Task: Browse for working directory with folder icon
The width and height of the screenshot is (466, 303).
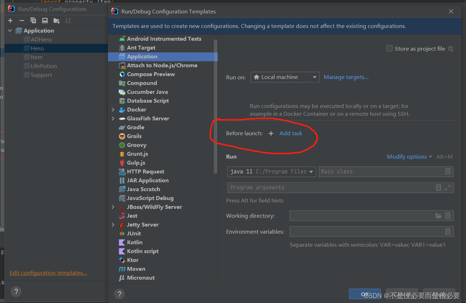Action: pos(438,216)
